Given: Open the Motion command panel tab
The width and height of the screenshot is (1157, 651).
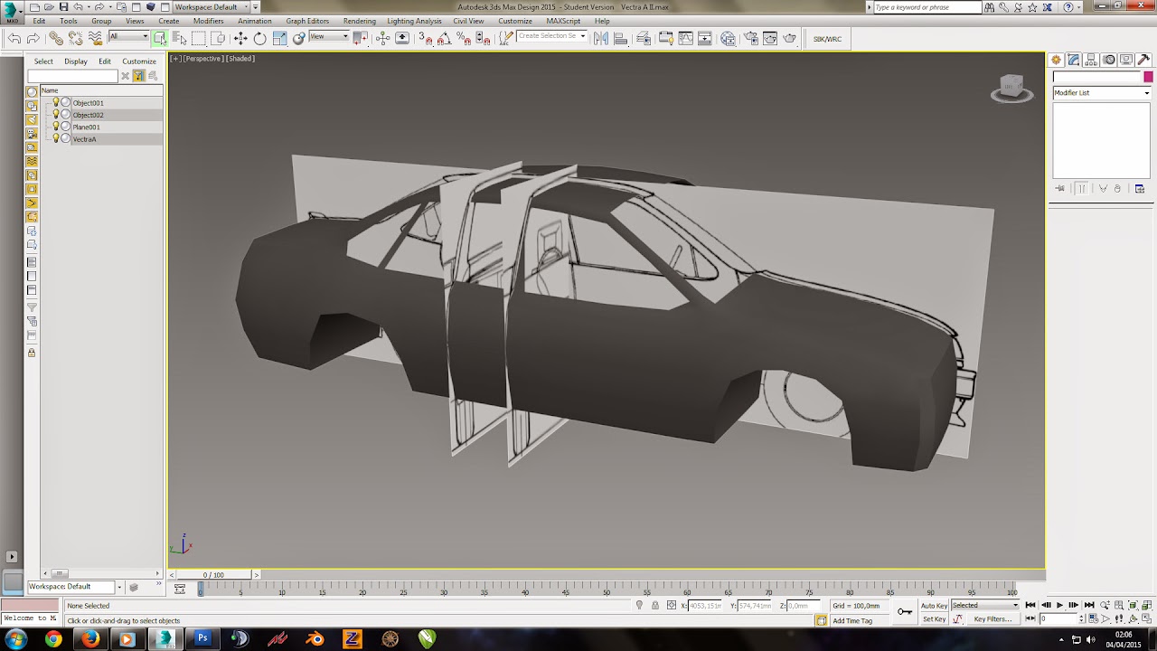Looking at the screenshot, I should point(1109,60).
